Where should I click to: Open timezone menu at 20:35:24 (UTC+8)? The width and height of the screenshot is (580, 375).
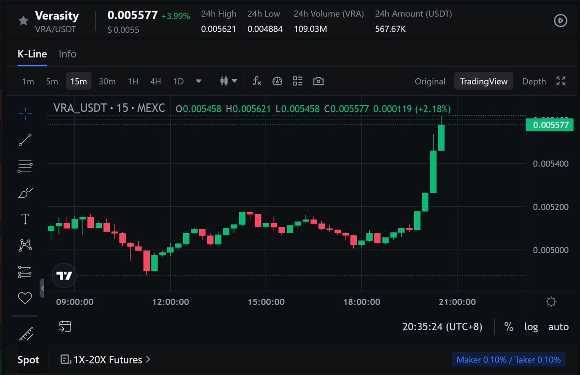click(x=442, y=327)
